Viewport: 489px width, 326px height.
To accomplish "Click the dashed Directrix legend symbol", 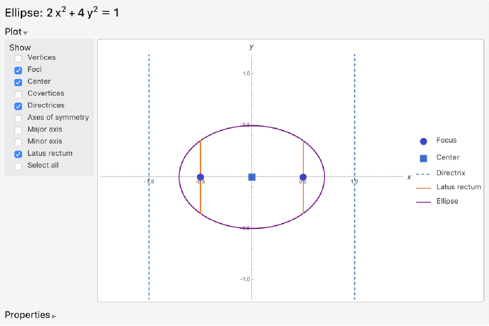I will point(423,174).
